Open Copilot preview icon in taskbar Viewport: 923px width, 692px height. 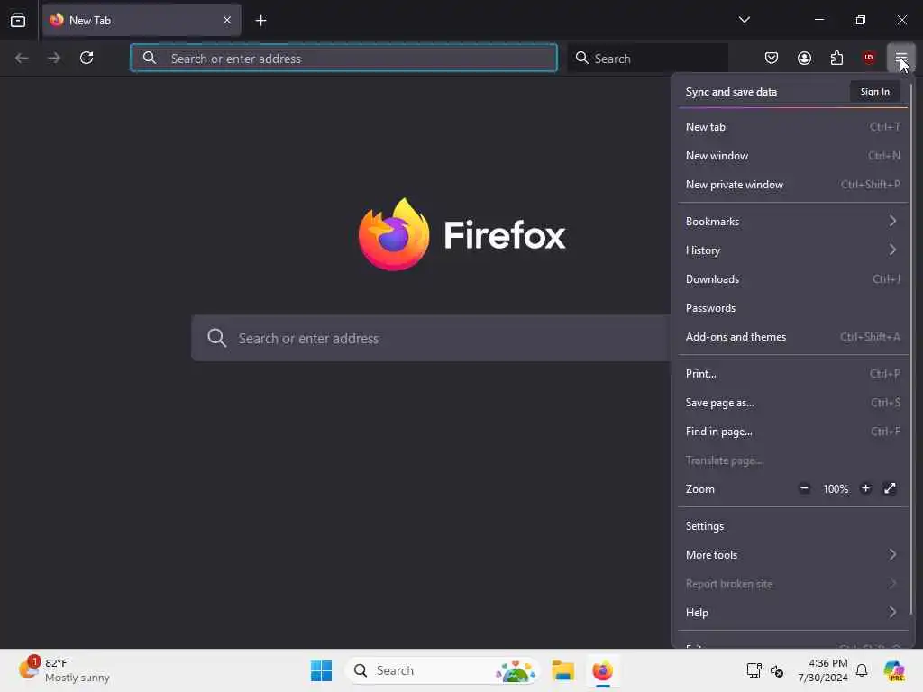pos(893,670)
